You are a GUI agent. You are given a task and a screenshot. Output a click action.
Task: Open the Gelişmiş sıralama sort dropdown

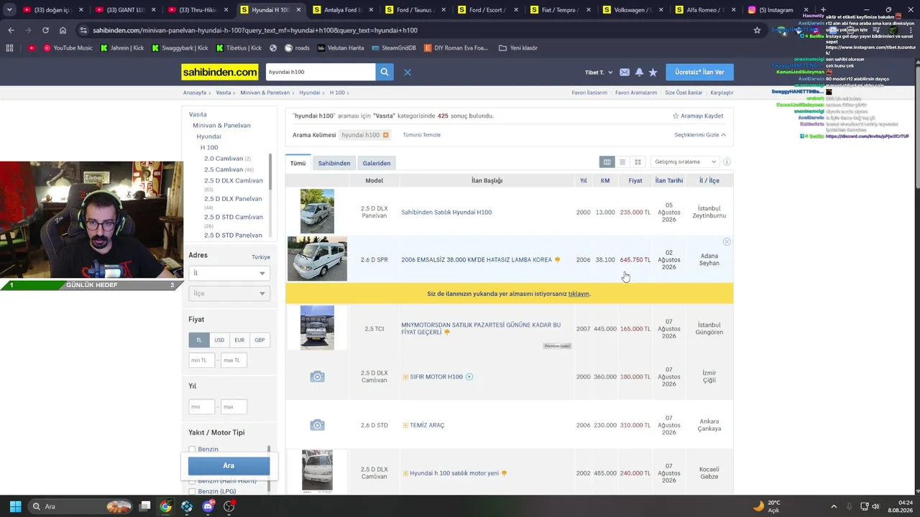pyautogui.click(x=684, y=162)
